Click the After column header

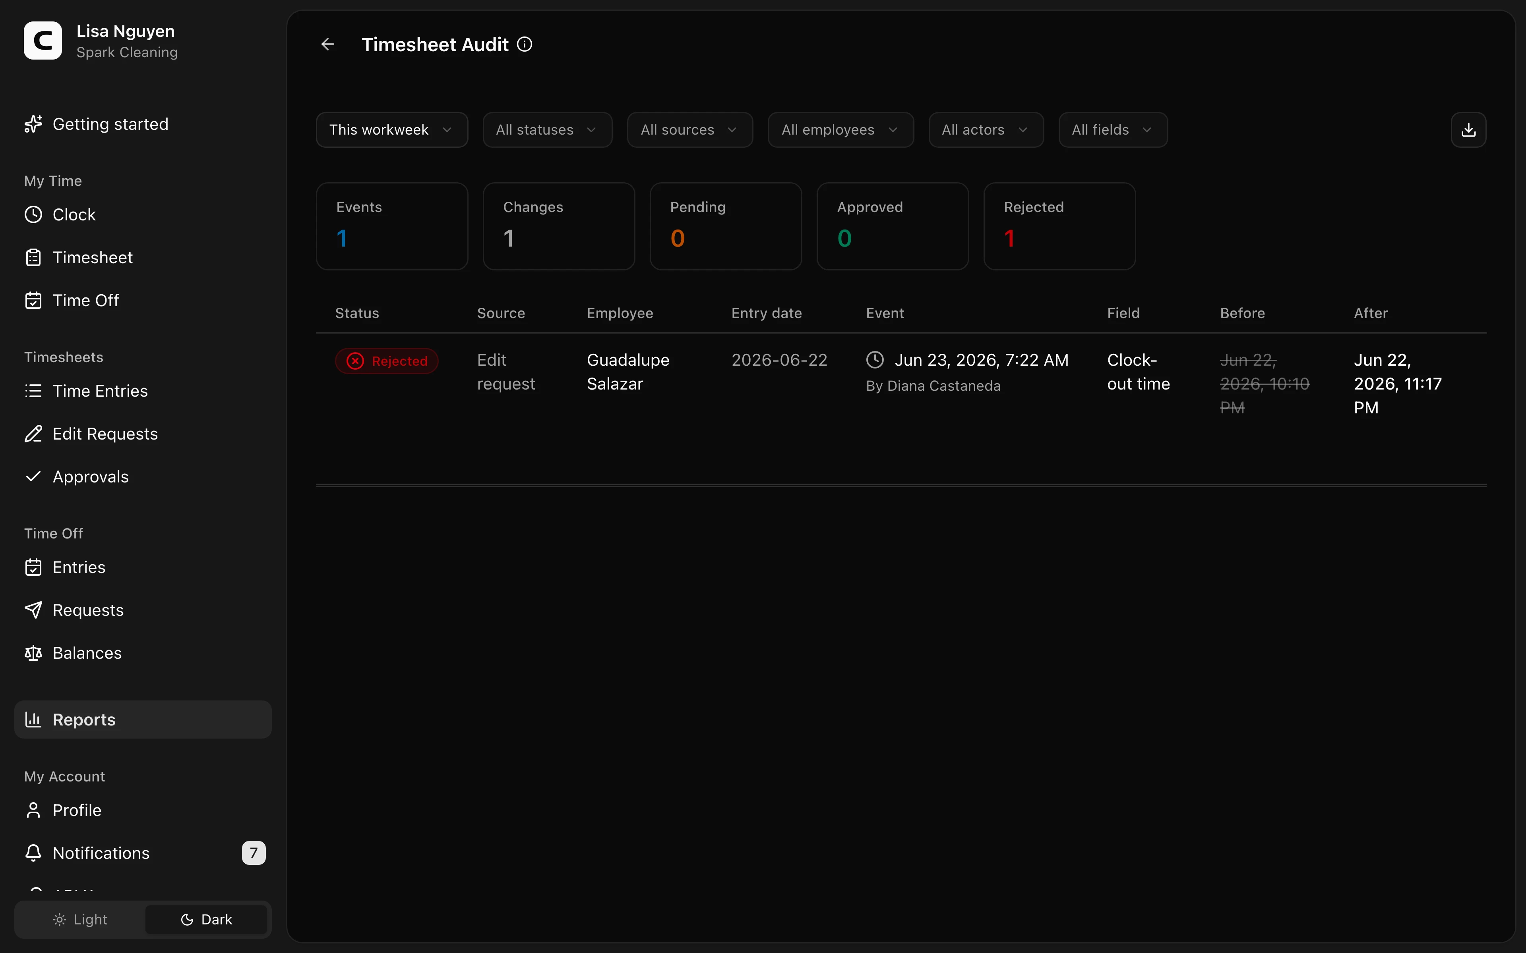(1370, 313)
